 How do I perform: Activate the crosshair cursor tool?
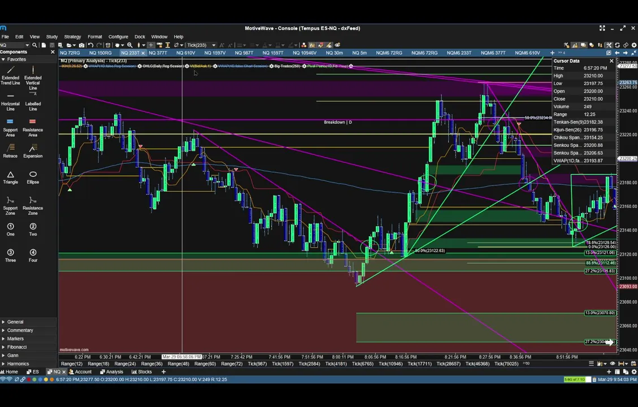tap(151, 45)
